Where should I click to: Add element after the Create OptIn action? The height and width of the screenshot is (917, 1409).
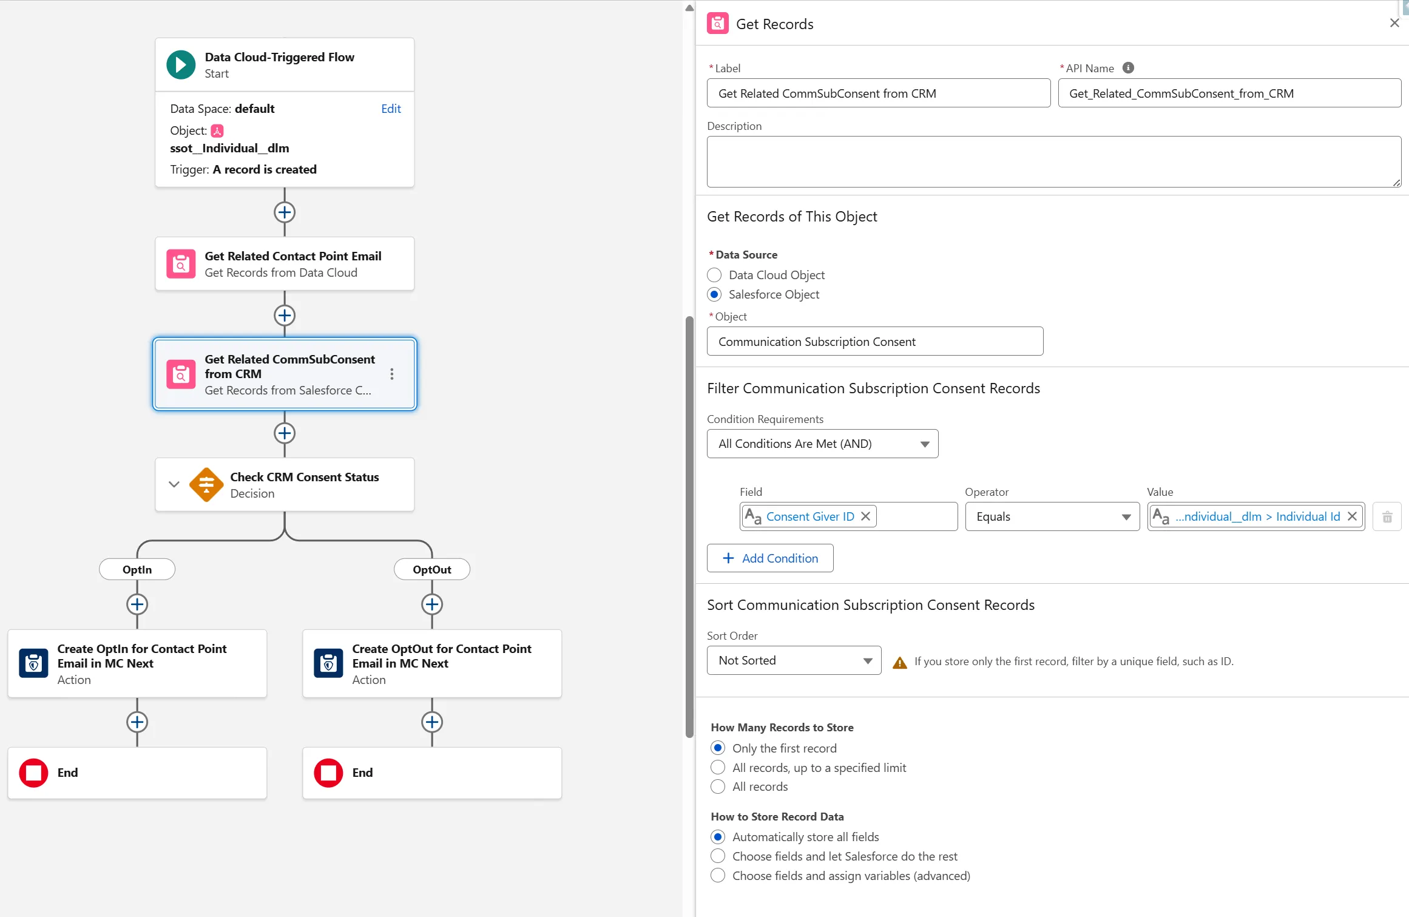pos(137,722)
